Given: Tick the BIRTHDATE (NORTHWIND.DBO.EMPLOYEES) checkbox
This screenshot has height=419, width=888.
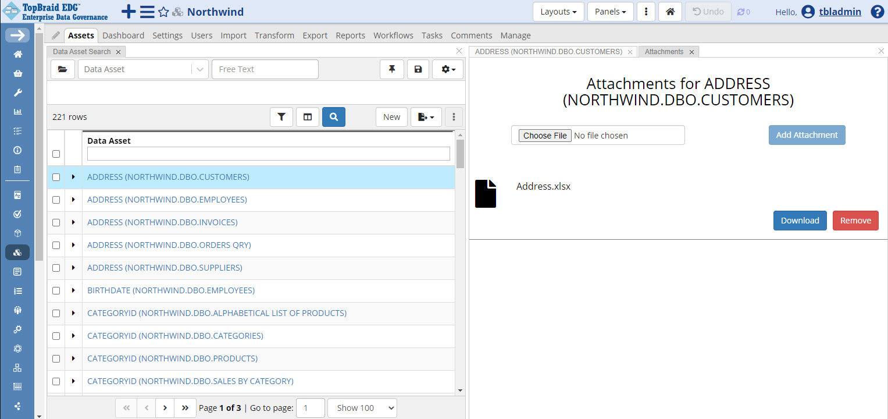Looking at the screenshot, I should click(56, 291).
